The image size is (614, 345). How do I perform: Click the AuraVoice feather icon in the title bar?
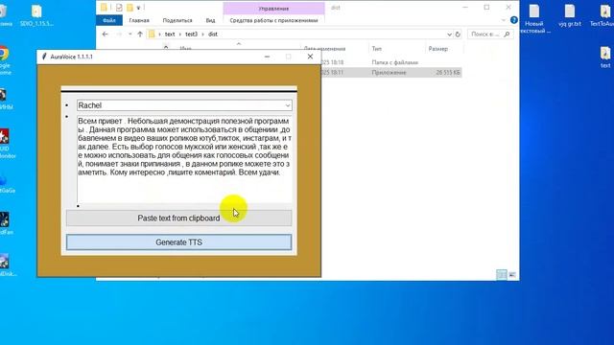coord(44,57)
